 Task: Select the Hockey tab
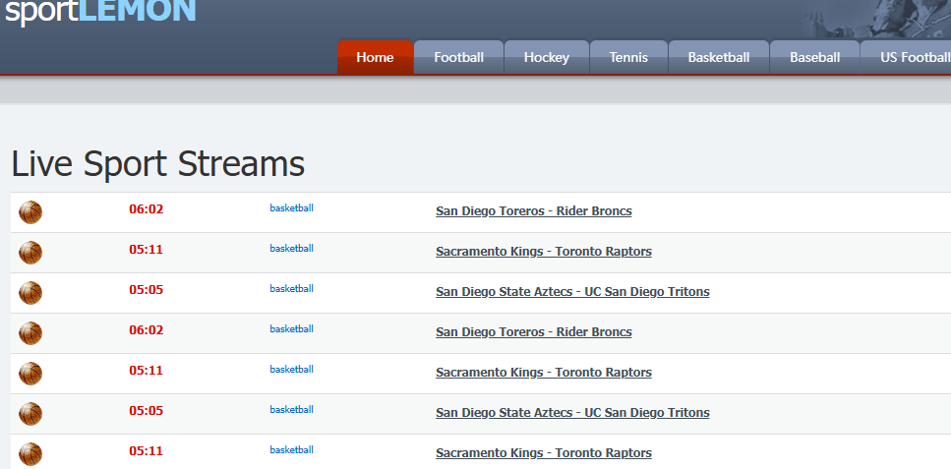(546, 58)
